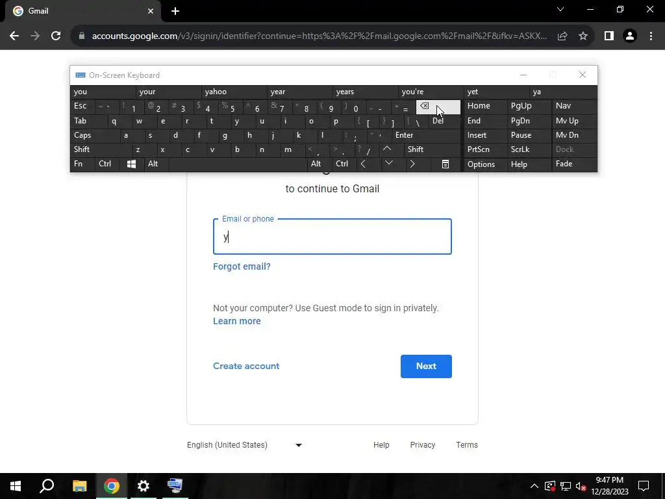This screenshot has height=499, width=665.
Task: Choose the 'year' word suggestion
Action: point(300,92)
